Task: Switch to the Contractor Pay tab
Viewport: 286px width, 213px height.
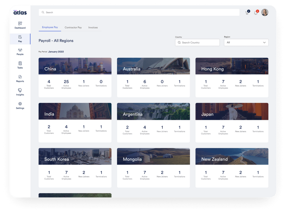Action: (x=73, y=28)
